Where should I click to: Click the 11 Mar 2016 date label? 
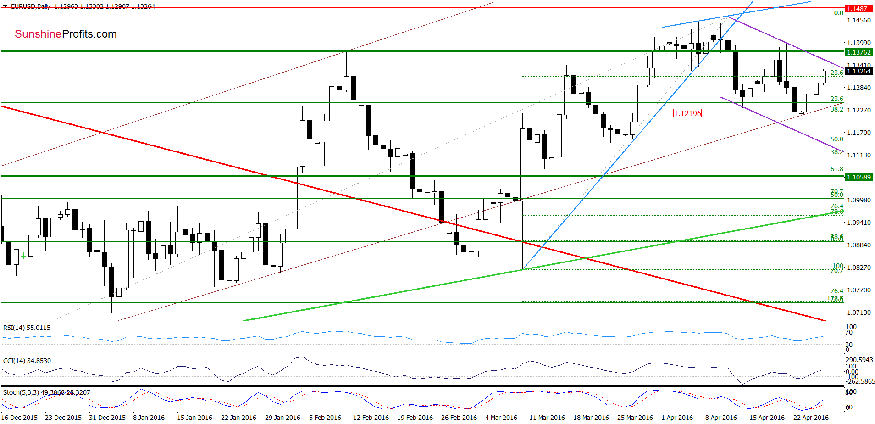(547, 418)
